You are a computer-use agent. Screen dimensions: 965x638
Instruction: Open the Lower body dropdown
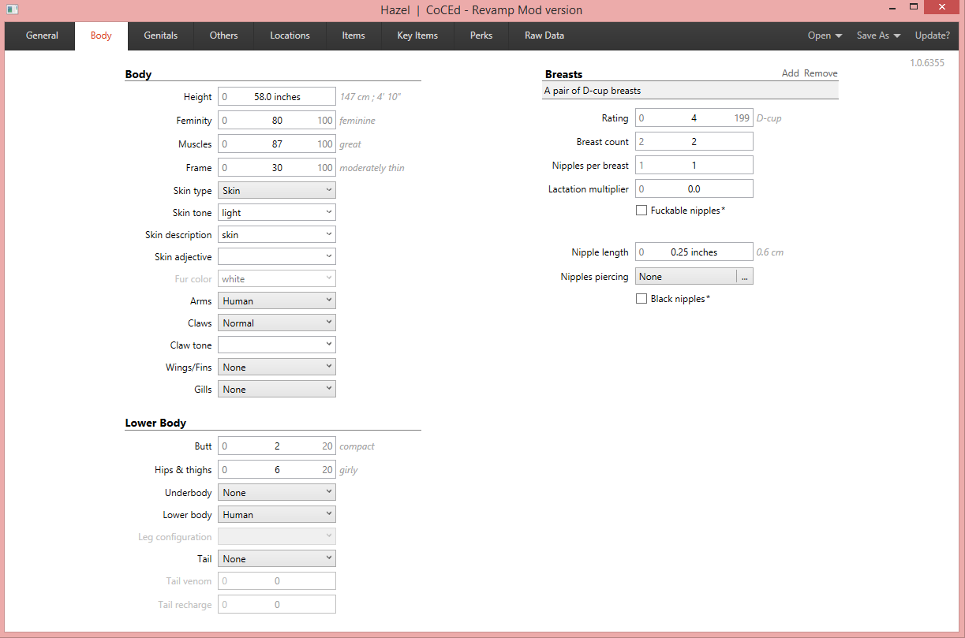pos(276,514)
